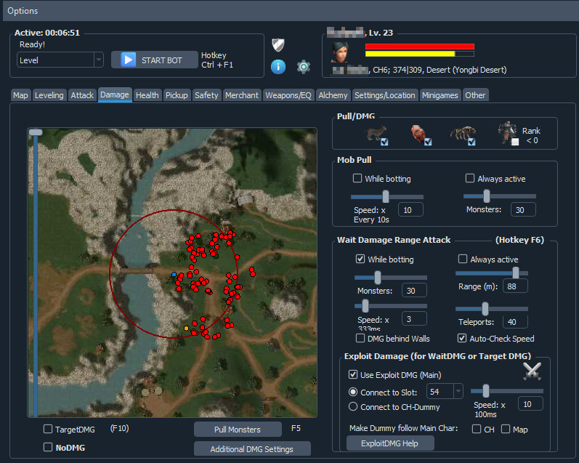Adjust the Range (m) slider
Screen dimensions: 579x463
click(516, 273)
